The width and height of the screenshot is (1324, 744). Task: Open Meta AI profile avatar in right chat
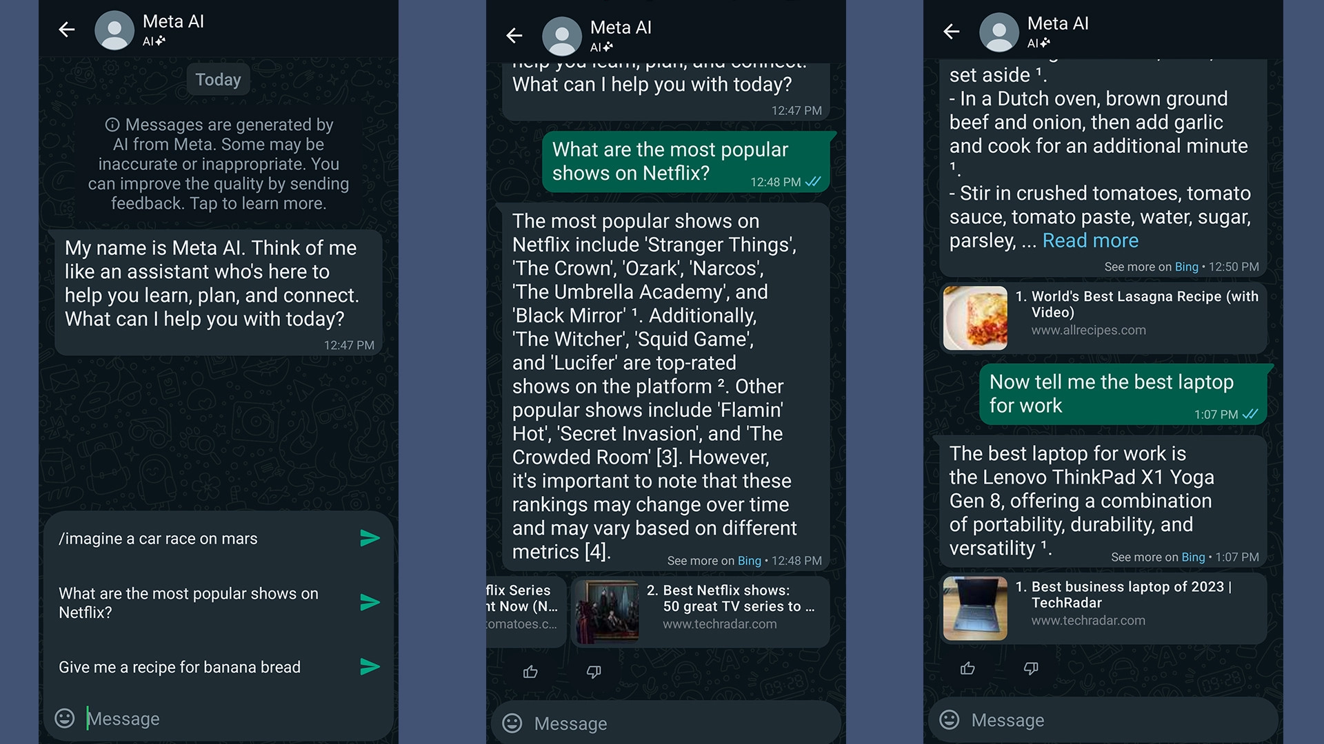(999, 32)
